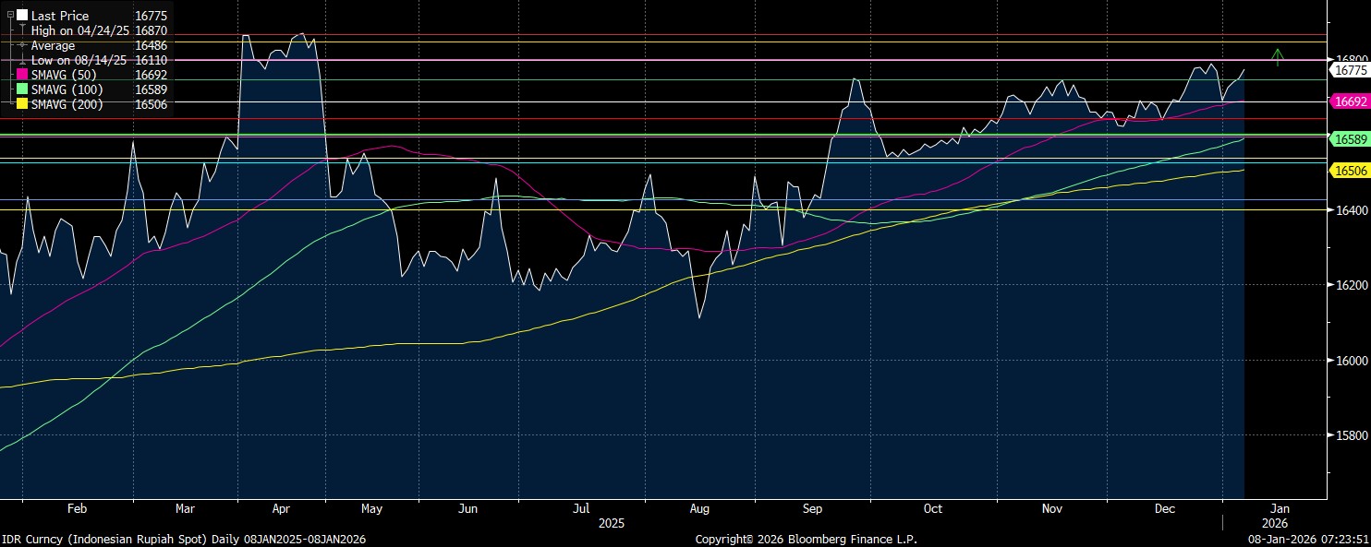
Task: Click the white Last Price color swatch
Action: click(x=22, y=16)
